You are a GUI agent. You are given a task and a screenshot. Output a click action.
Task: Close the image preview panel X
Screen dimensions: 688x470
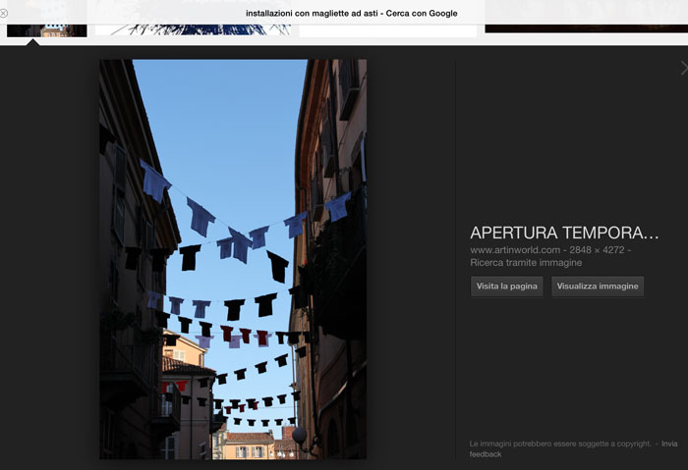point(684,68)
